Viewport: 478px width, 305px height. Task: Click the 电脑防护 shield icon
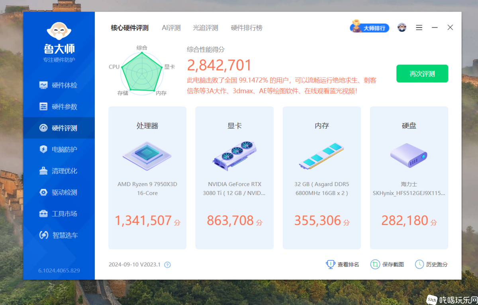coord(43,150)
